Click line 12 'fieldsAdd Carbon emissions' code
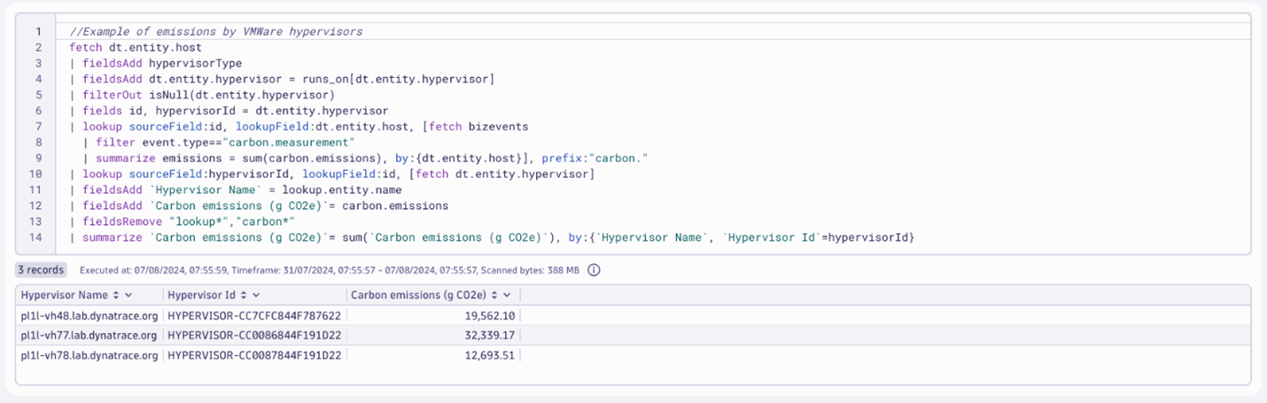The image size is (1267, 403). (x=259, y=205)
